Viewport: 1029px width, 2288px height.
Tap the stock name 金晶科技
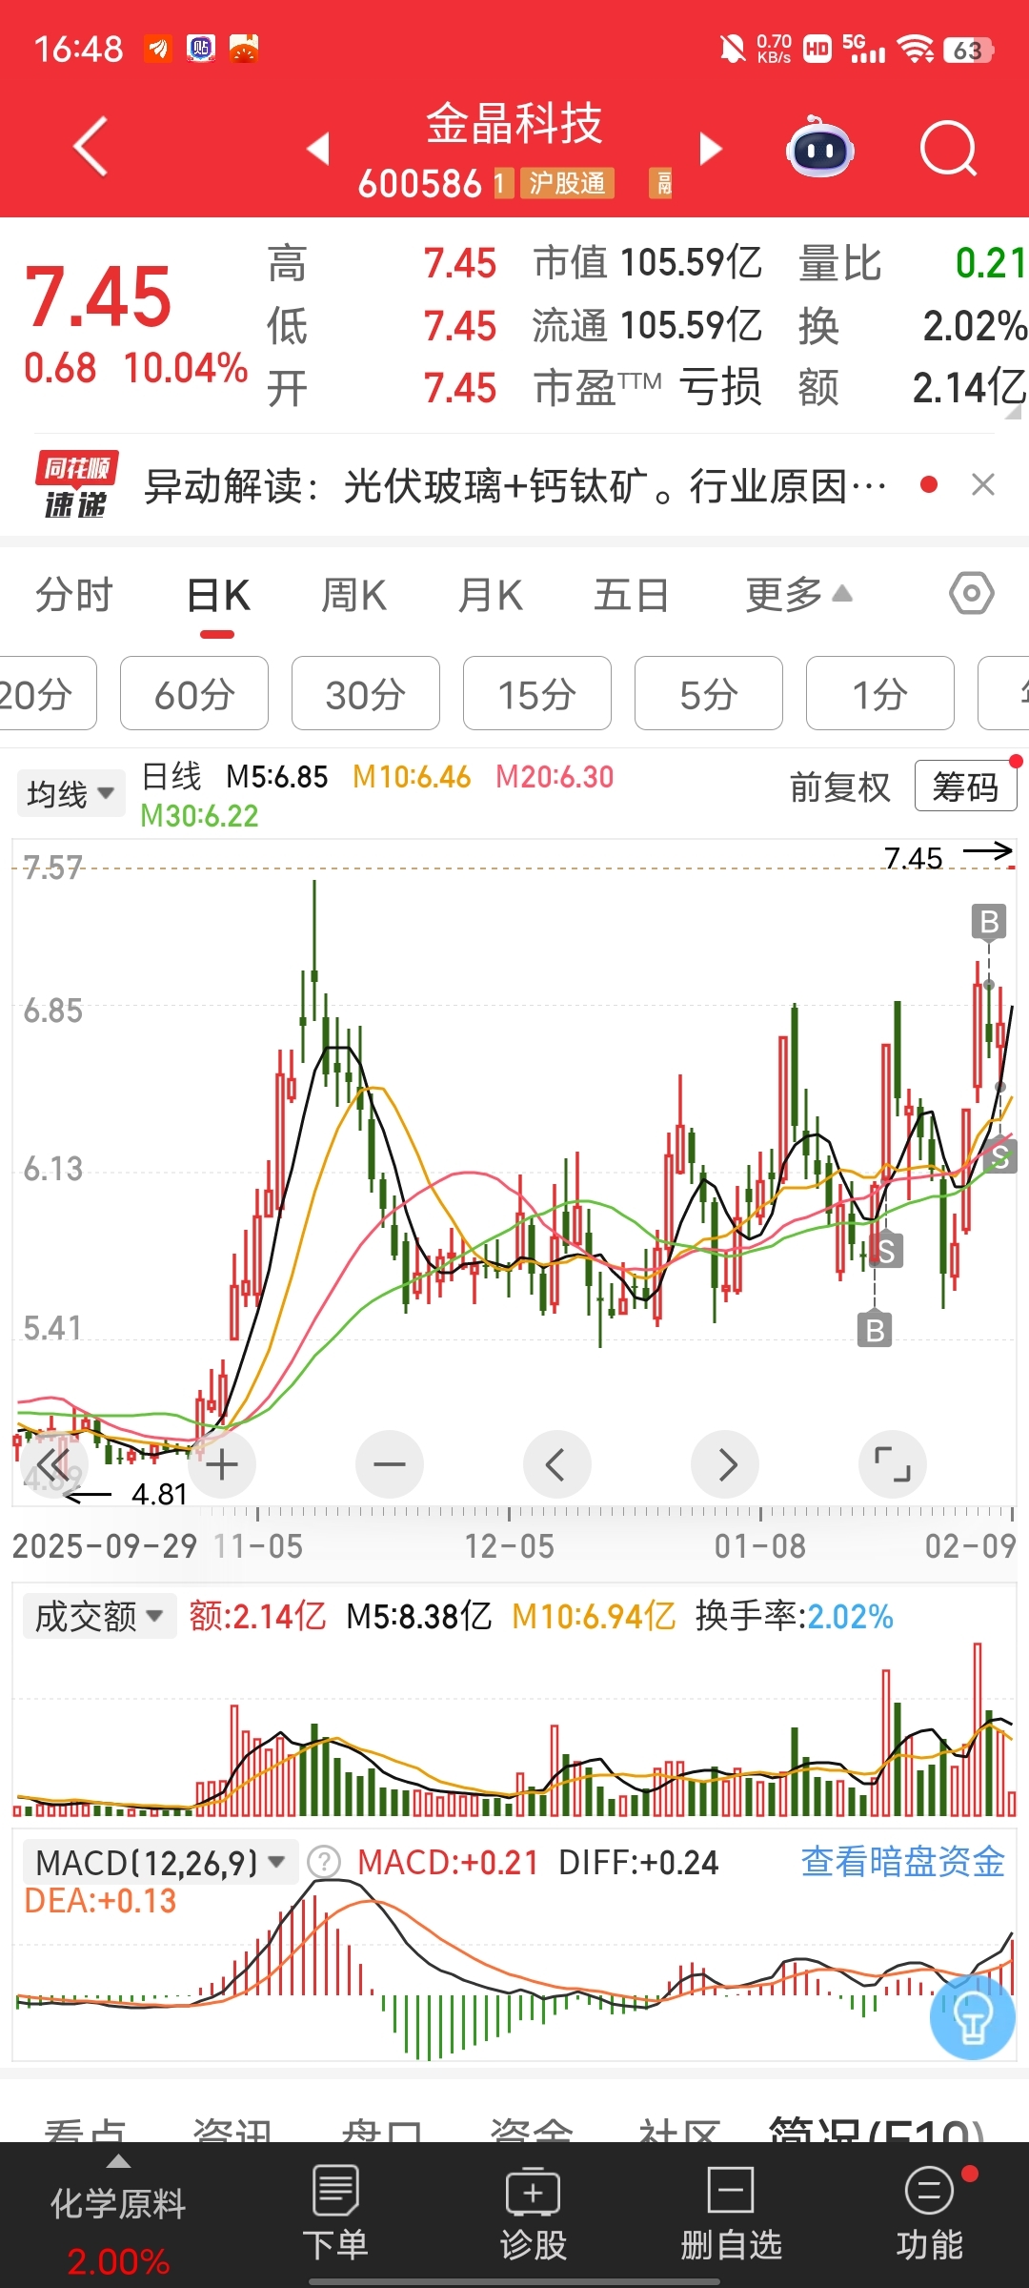coord(514,124)
